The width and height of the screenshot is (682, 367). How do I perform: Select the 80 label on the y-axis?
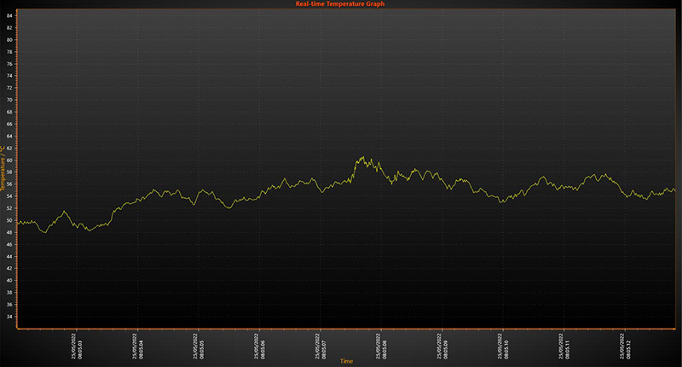[9, 39]
